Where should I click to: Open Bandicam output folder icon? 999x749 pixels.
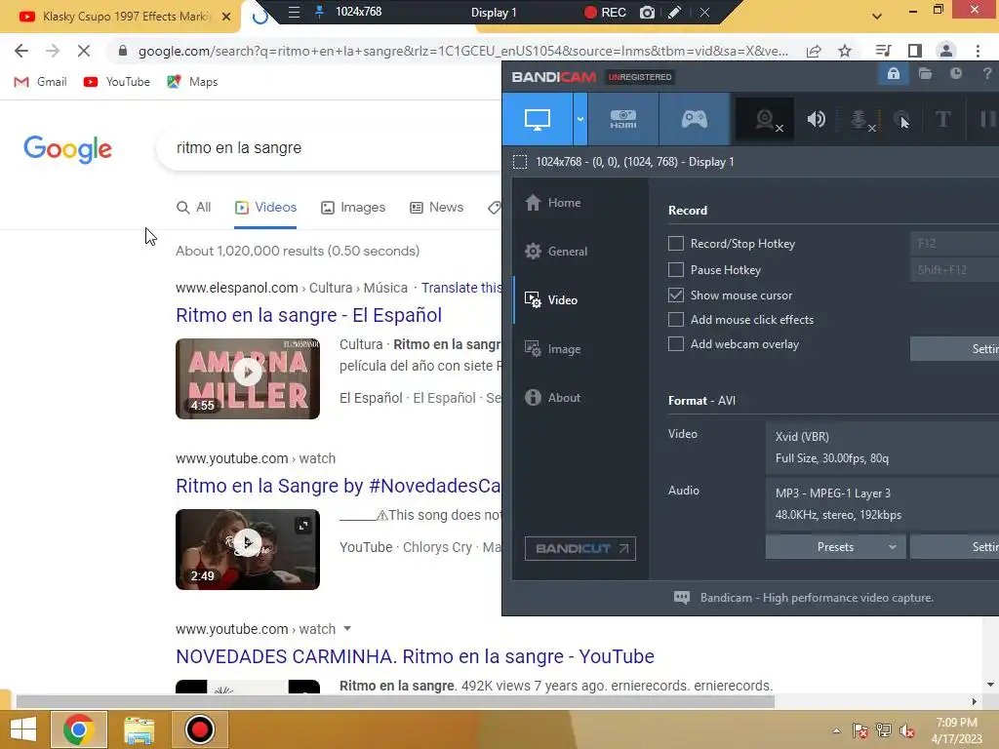coord(925,74)
